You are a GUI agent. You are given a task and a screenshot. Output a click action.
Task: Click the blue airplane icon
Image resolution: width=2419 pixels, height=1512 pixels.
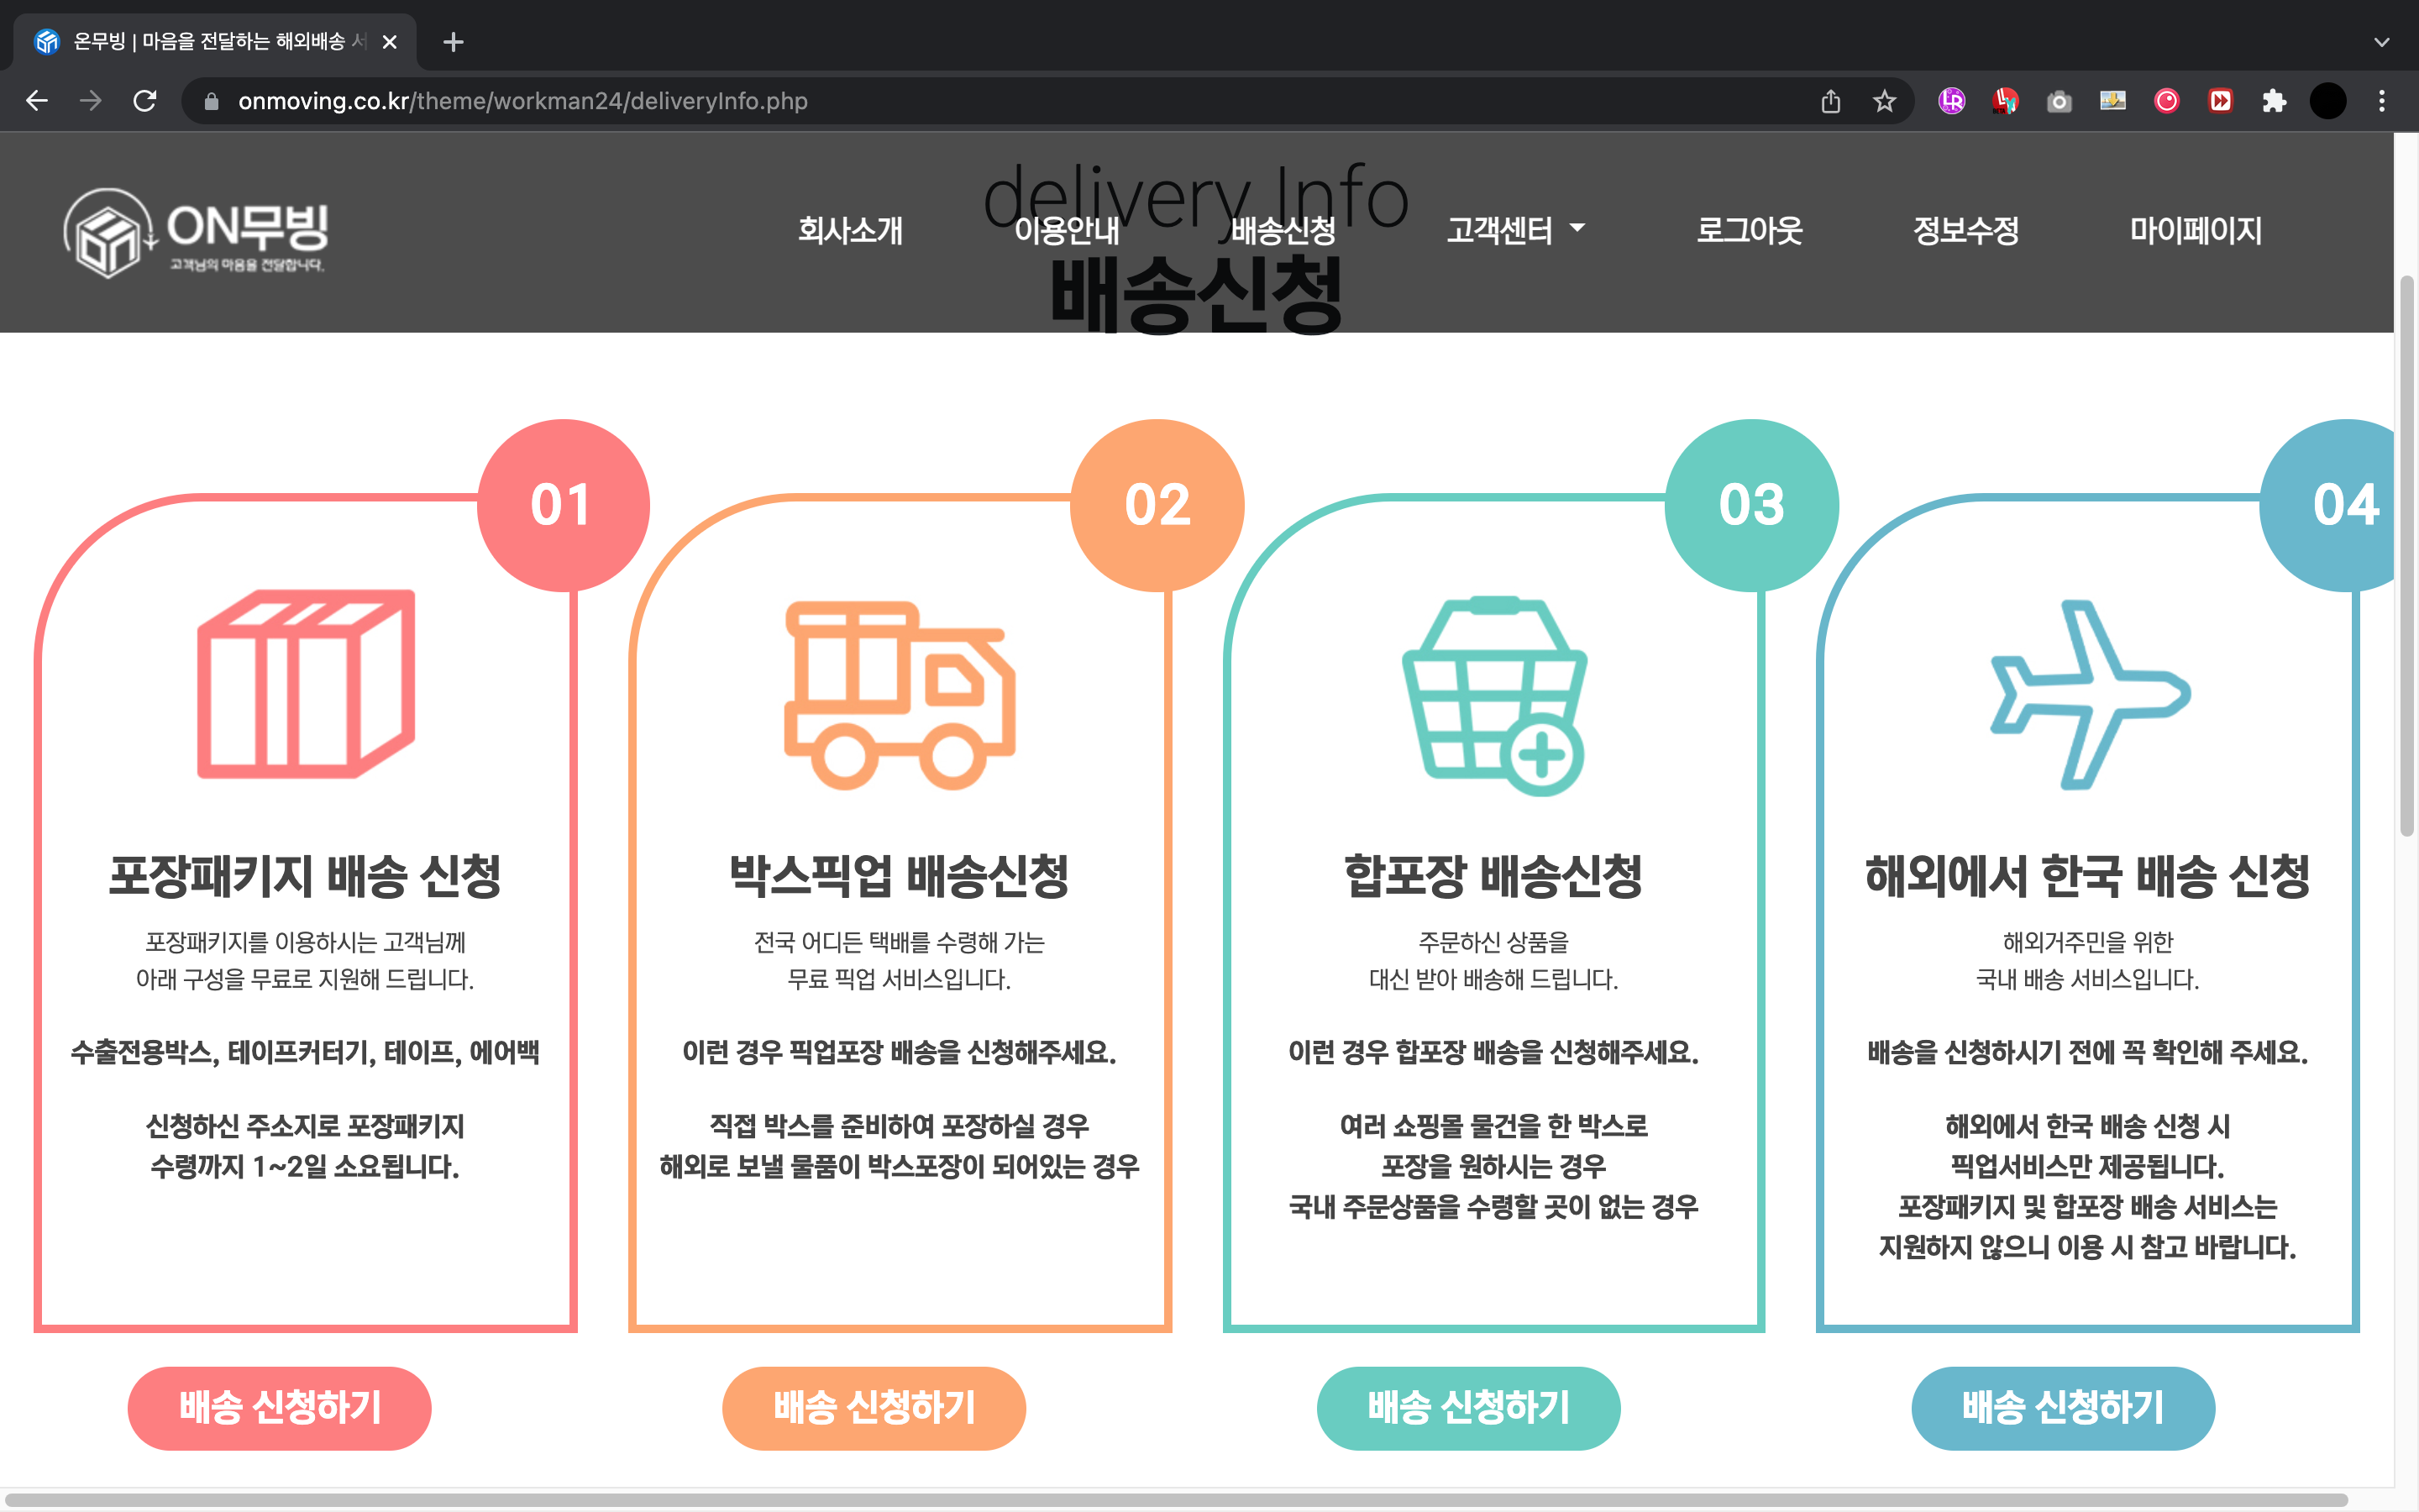[x=2089, y=694]
